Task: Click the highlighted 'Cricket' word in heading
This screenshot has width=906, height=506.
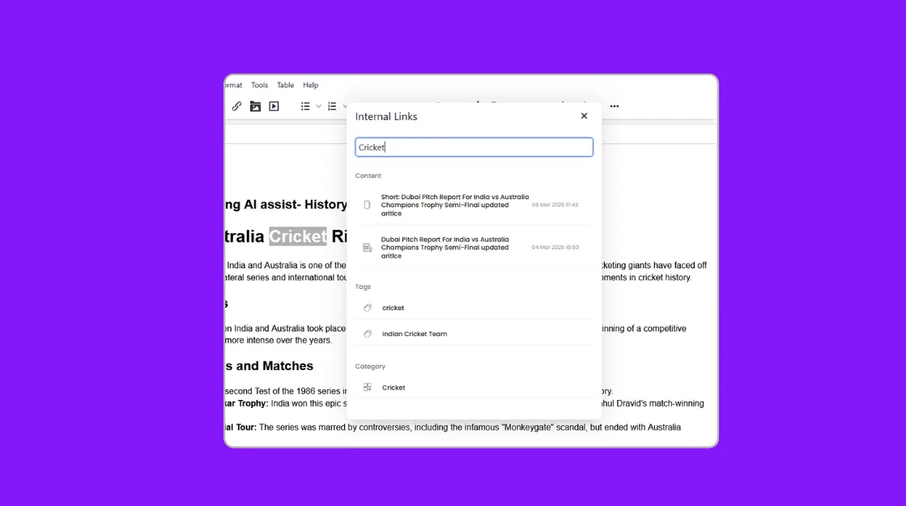Action: click(x=298, y=236)
